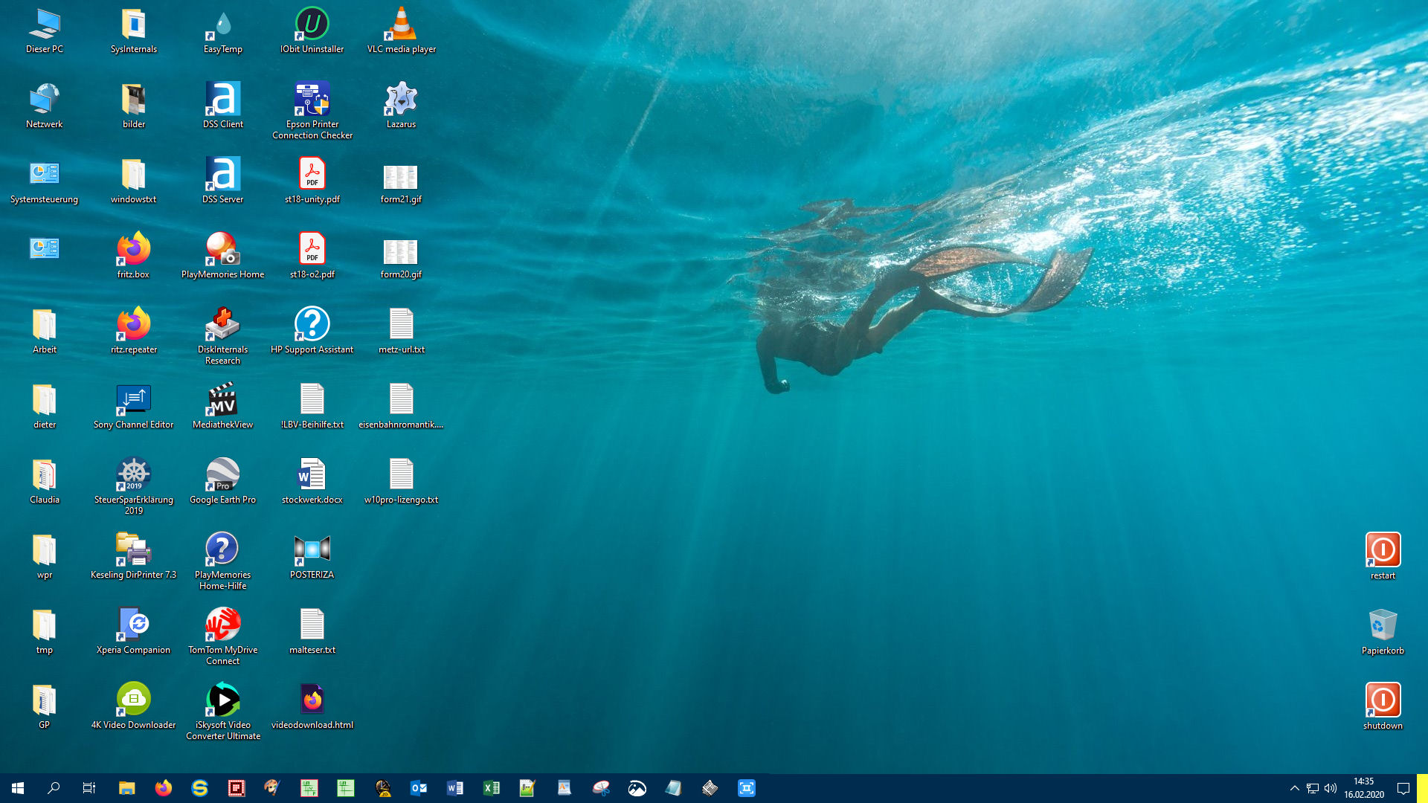Screen dimensions: 1428x803
Task: Click the restart desktop shortcut
Action: click(1383, 551)
